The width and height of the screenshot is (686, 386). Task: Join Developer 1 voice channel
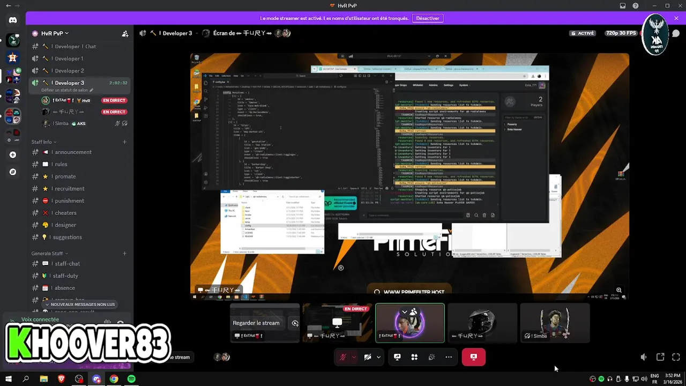[79, 59]
